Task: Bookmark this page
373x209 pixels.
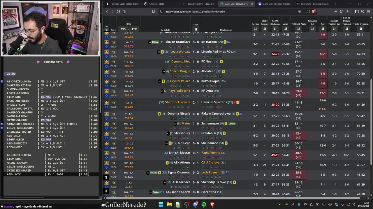Action: tap(154, 12)
